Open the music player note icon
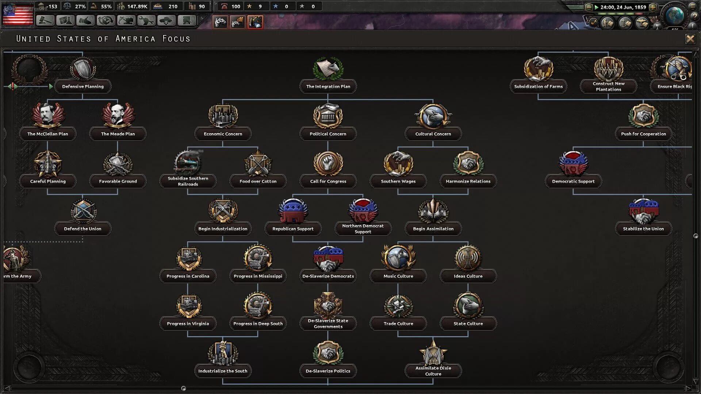701x394 pixels. [x=593, y=23]
